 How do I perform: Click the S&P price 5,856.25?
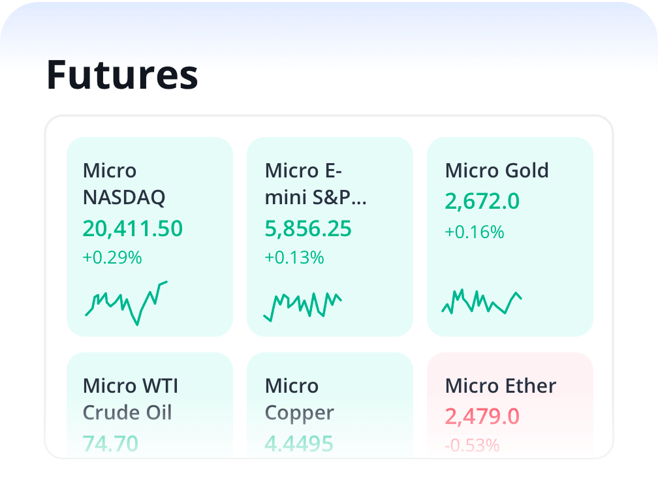click(x=308, y=228)
